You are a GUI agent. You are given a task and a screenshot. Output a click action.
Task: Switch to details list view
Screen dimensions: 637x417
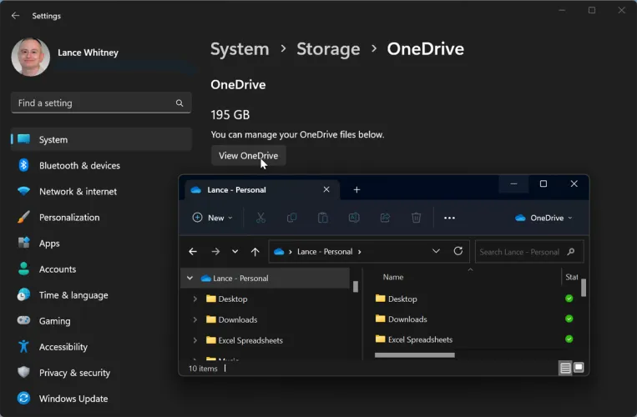[565, 368]
